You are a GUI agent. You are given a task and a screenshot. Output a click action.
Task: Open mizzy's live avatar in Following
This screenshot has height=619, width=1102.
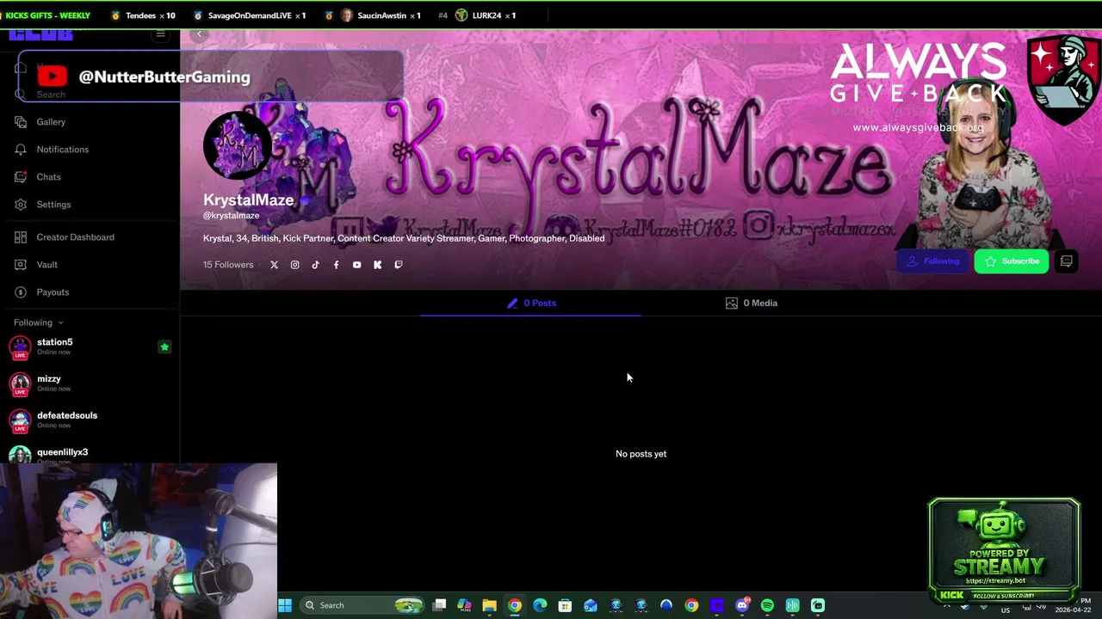pos(20,383)
